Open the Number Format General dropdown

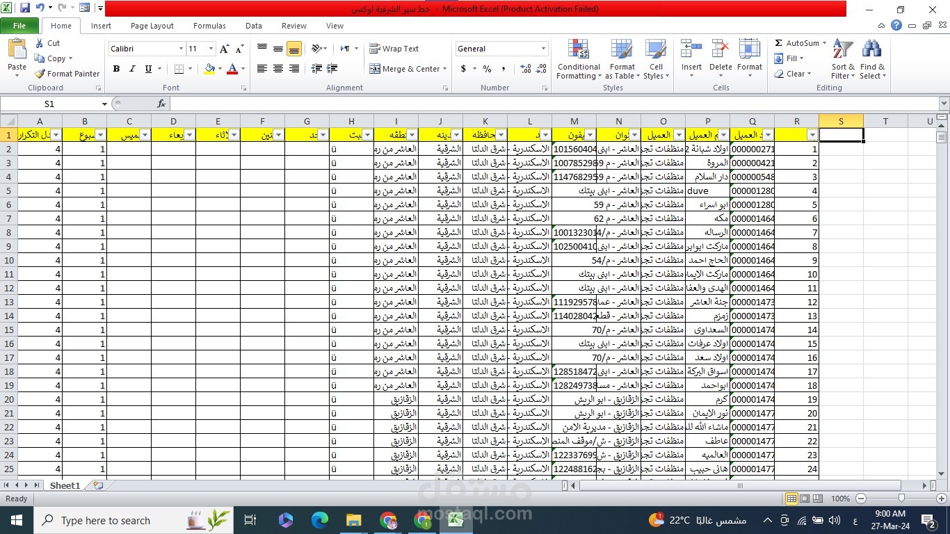543,49
